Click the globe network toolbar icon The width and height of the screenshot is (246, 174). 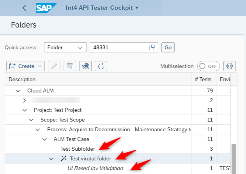pyautogui.click(x=85, y=66)
